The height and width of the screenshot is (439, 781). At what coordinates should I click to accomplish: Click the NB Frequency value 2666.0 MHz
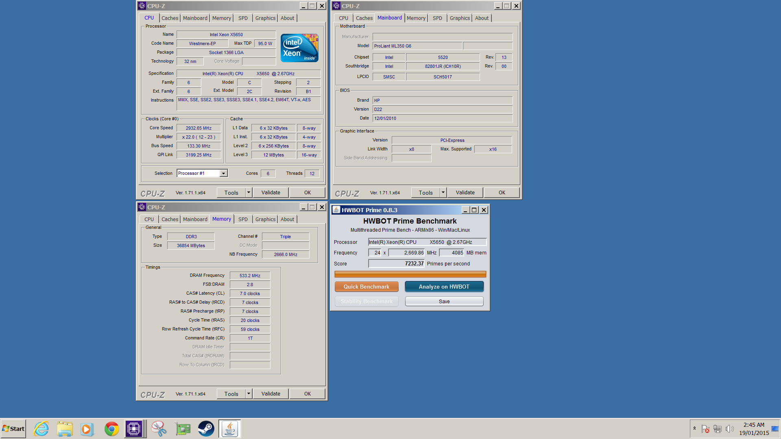pos(286,254)
